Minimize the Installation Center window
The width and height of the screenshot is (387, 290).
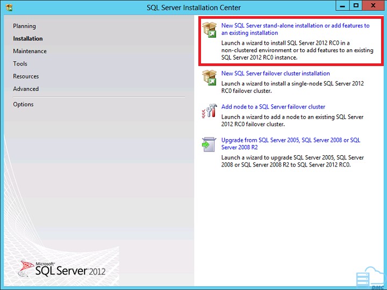342,6
